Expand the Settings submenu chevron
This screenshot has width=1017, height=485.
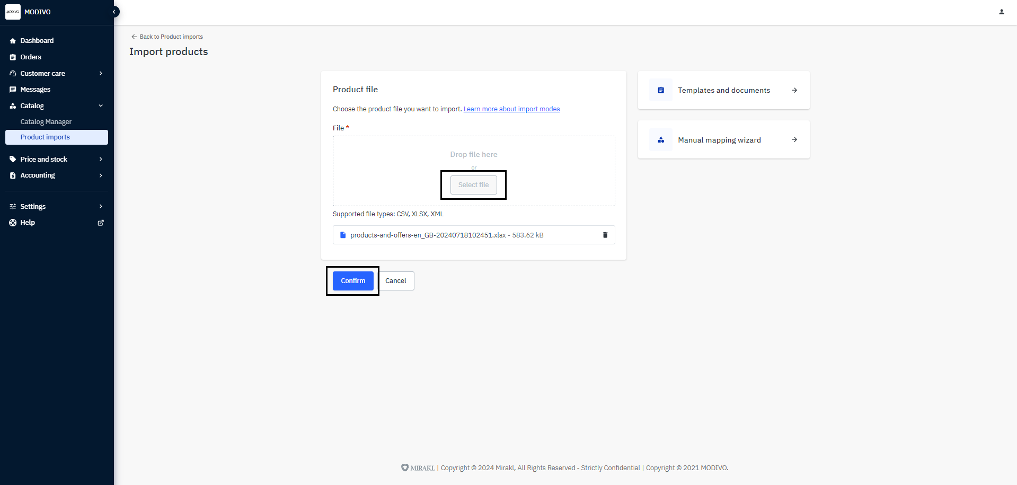(x=101, y=206)
